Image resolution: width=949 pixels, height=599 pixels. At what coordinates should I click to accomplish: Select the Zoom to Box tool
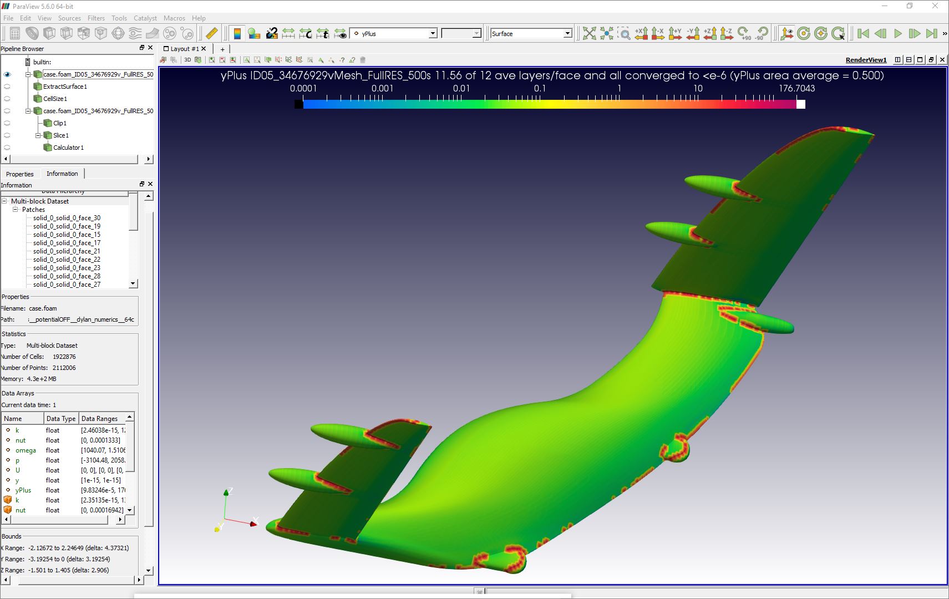(624, 33)
